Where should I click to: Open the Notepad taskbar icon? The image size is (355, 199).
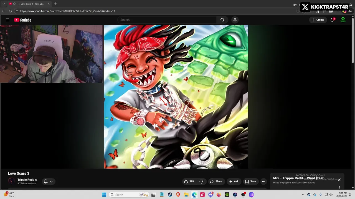(x=162, y=195)
